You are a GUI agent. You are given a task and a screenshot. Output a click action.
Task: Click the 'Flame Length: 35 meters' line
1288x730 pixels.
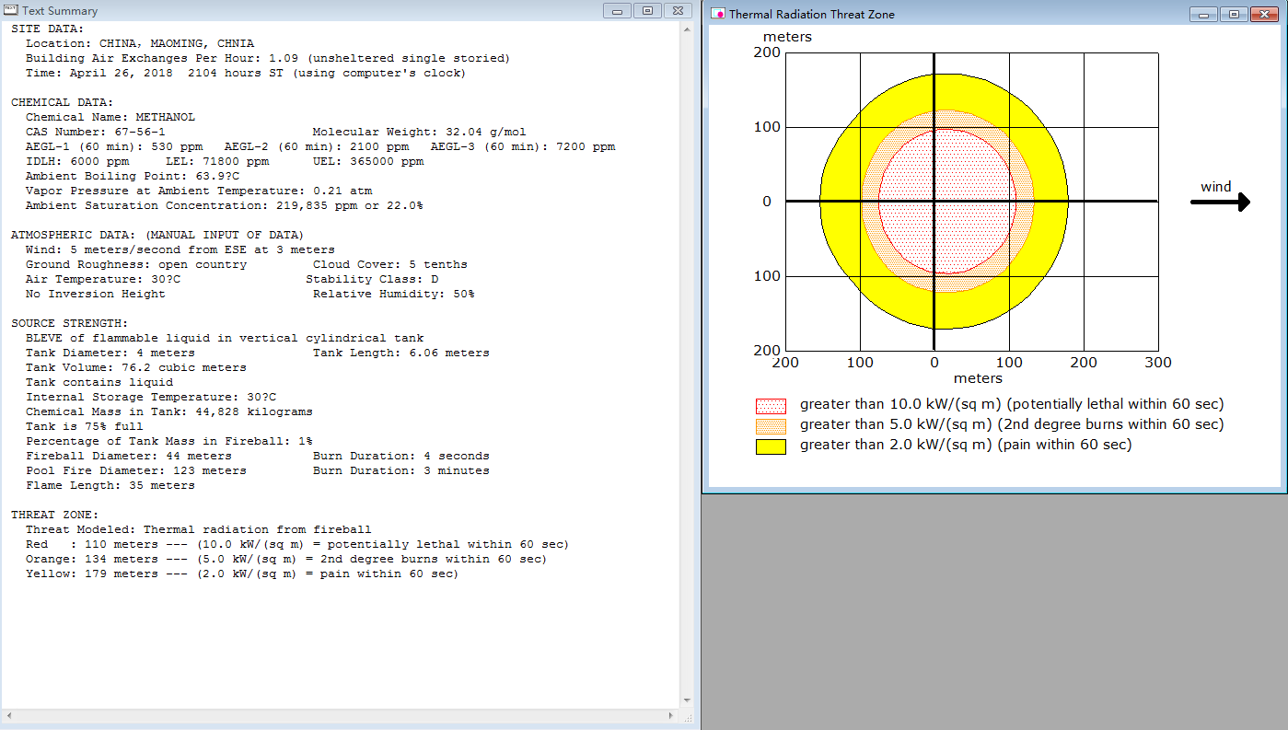[110, 485]
